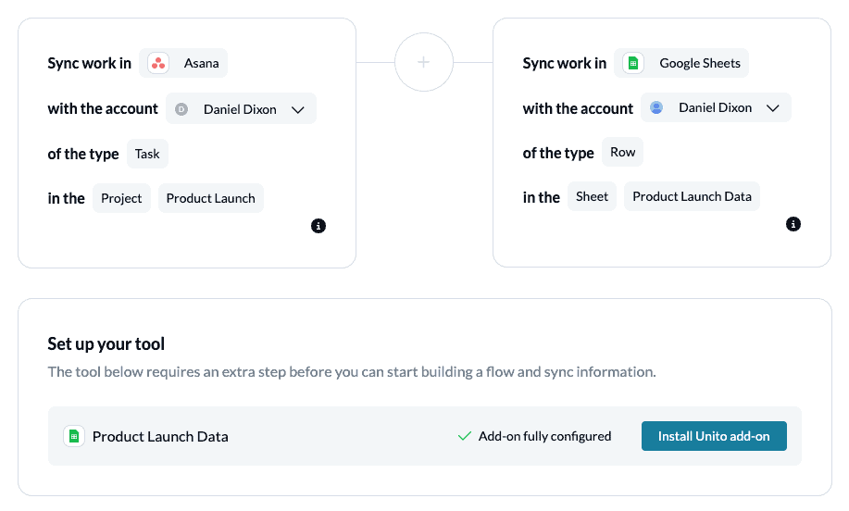
Task: Click the Google Sheets logo in right card
Action: click(633, 63)
